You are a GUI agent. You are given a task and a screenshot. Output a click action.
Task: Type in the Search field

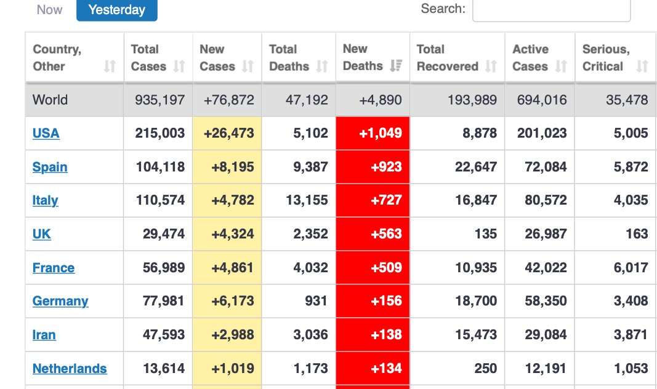pyautogui.click(x=551, y=10)
